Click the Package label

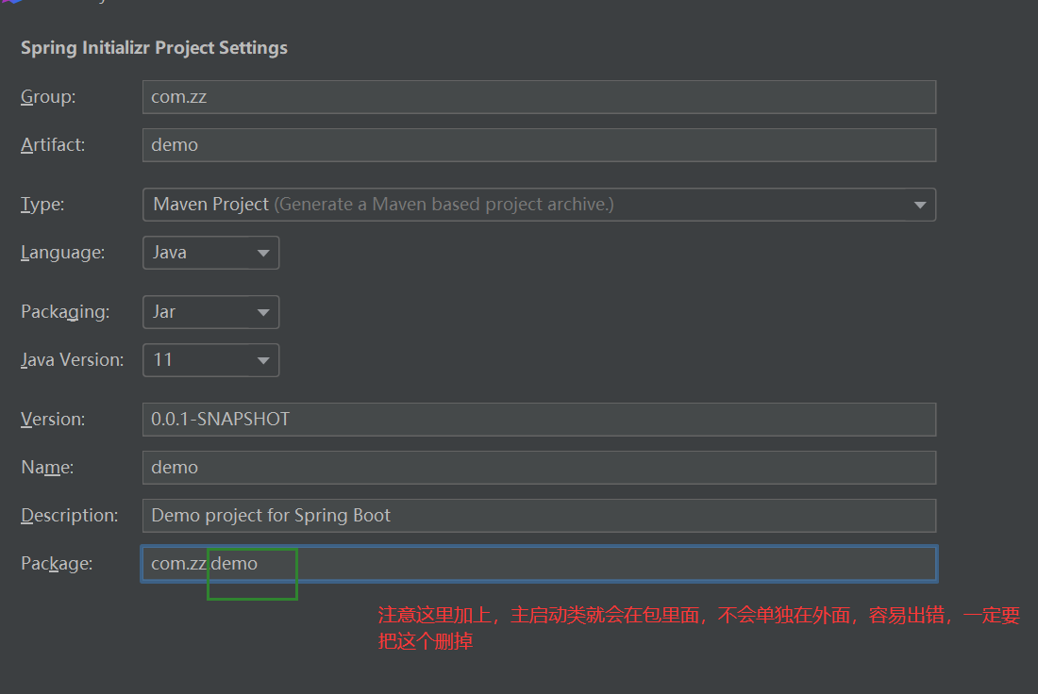57,564
